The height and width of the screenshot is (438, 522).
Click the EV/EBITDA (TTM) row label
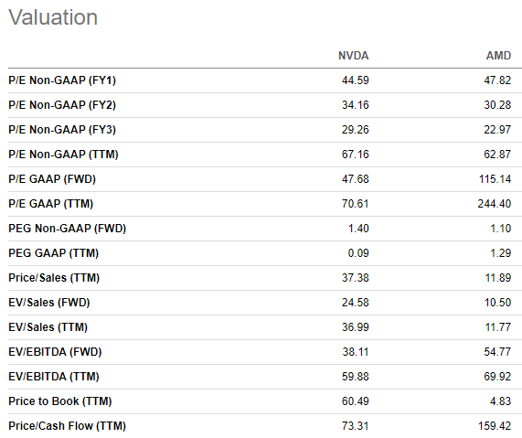click(x=54, y=377)
